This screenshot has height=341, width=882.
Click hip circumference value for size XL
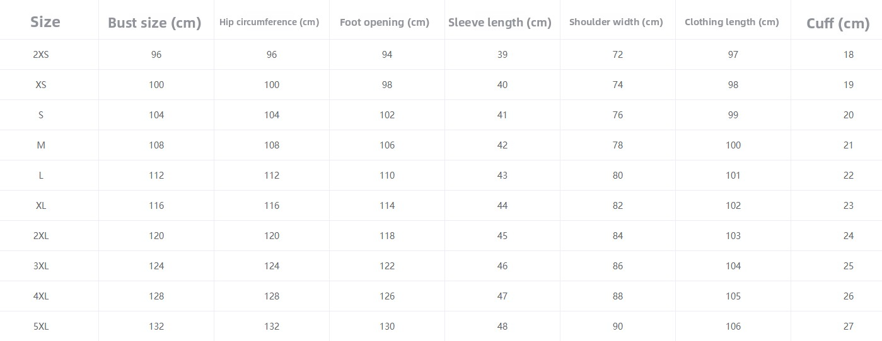click(272, 206)
